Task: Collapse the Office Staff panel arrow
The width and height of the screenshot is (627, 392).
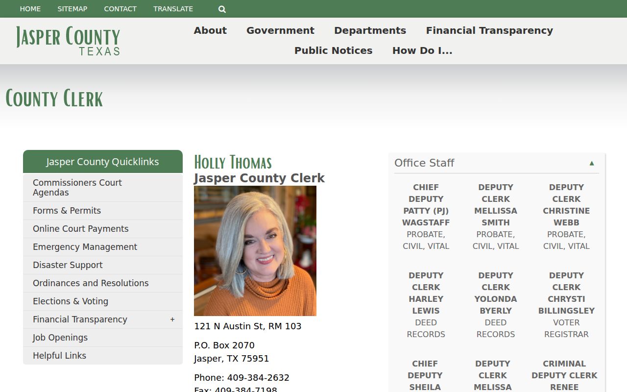Action: [592, 163]
